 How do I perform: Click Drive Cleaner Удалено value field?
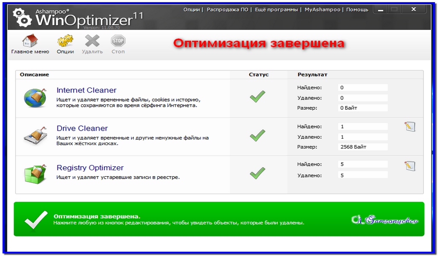coord(363,137)
